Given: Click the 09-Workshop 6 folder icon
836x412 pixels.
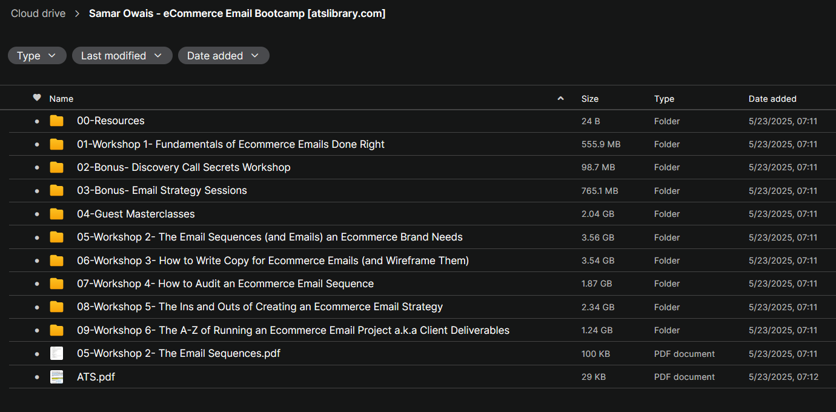Looking at the screenshot, I should tap(56, 330).
